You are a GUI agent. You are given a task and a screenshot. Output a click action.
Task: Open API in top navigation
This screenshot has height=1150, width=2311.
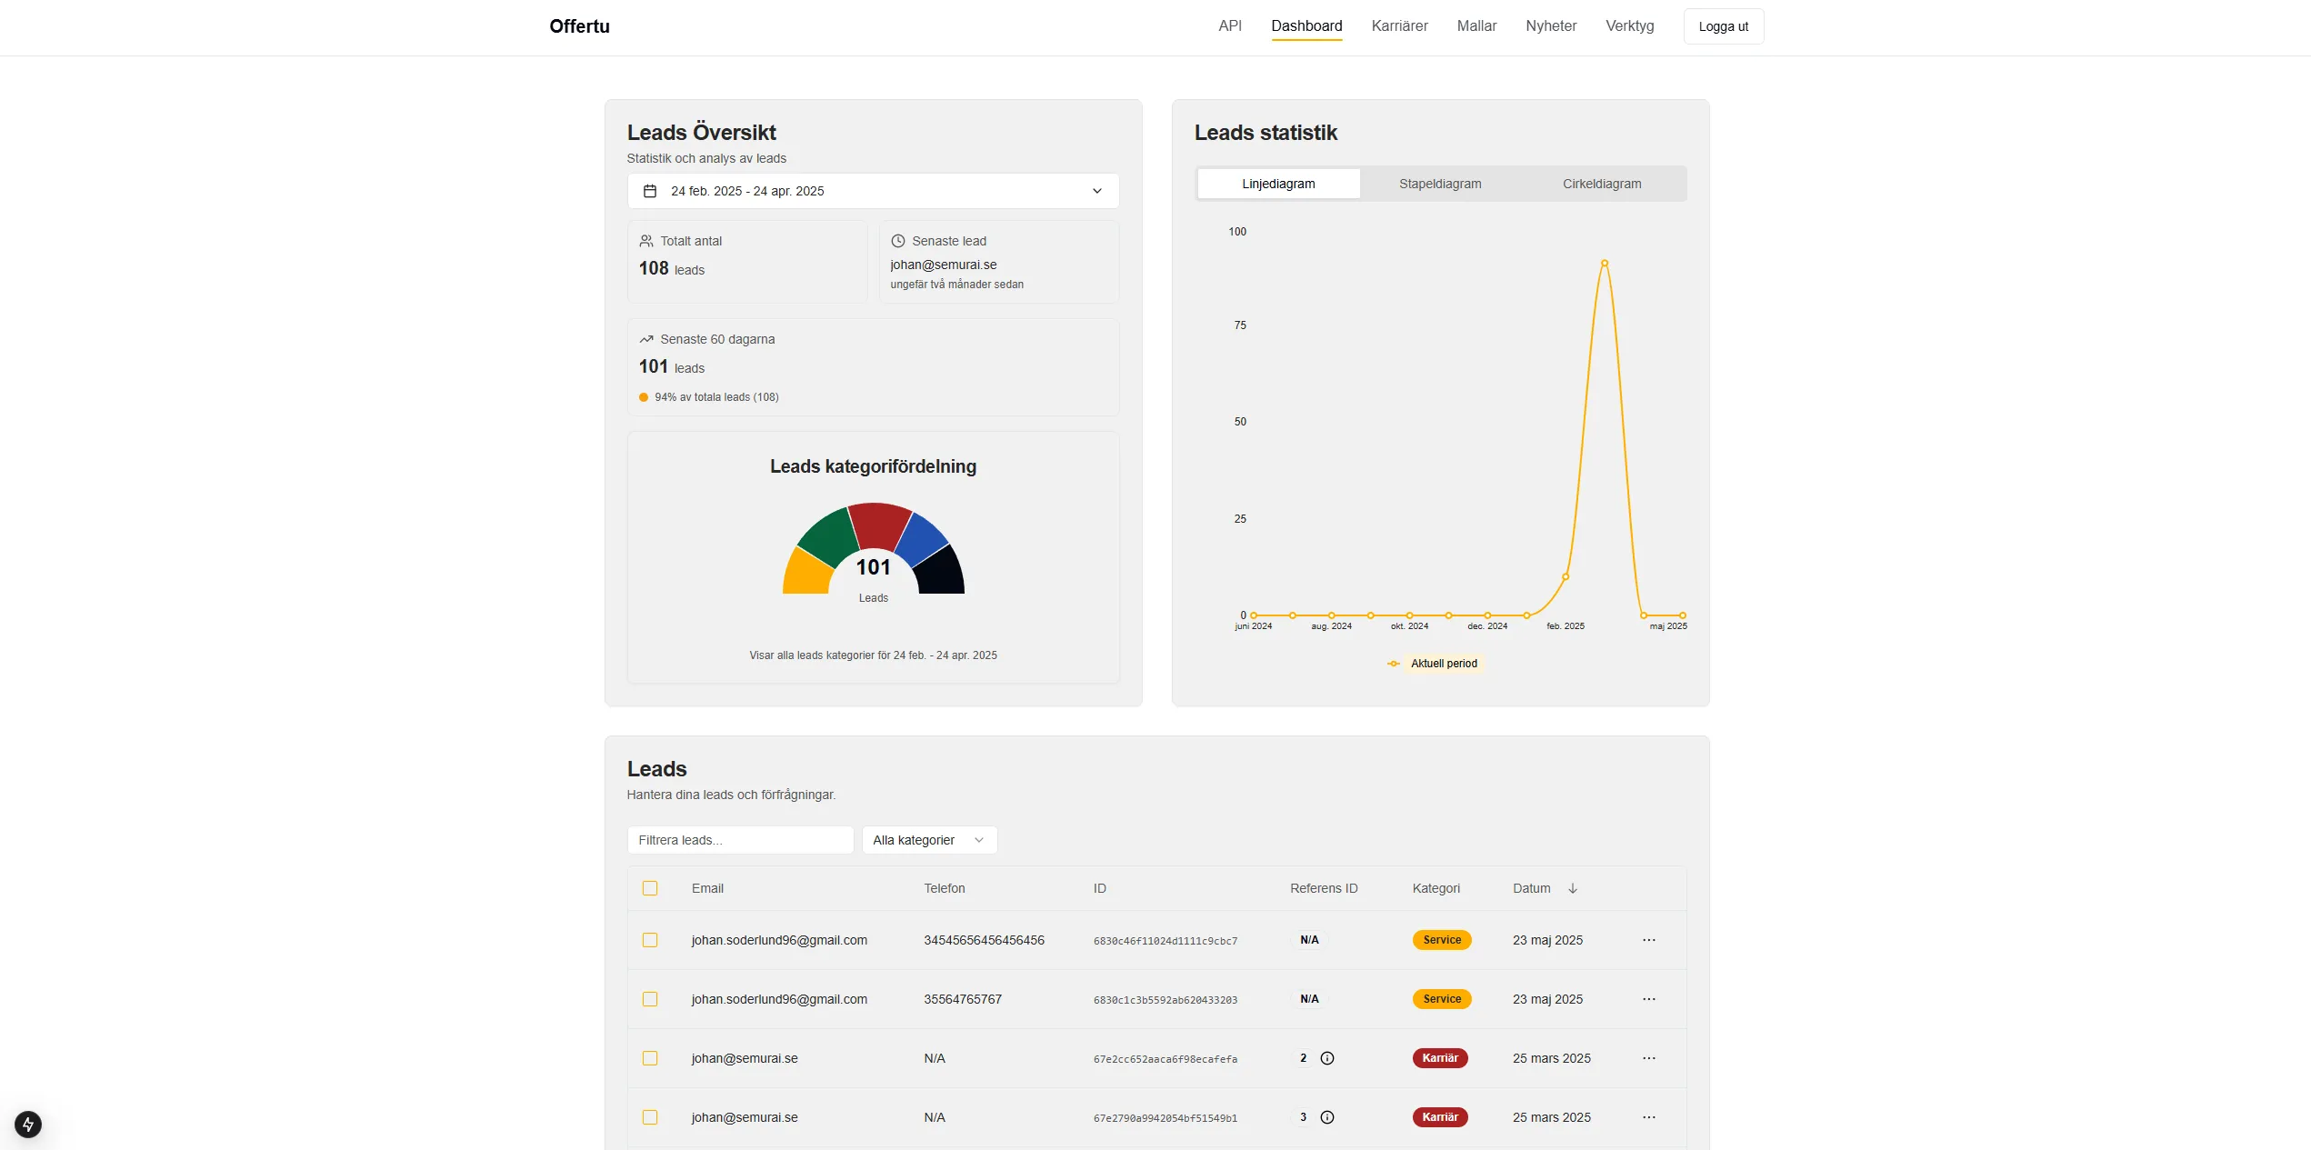click(x=1230, y=25)
